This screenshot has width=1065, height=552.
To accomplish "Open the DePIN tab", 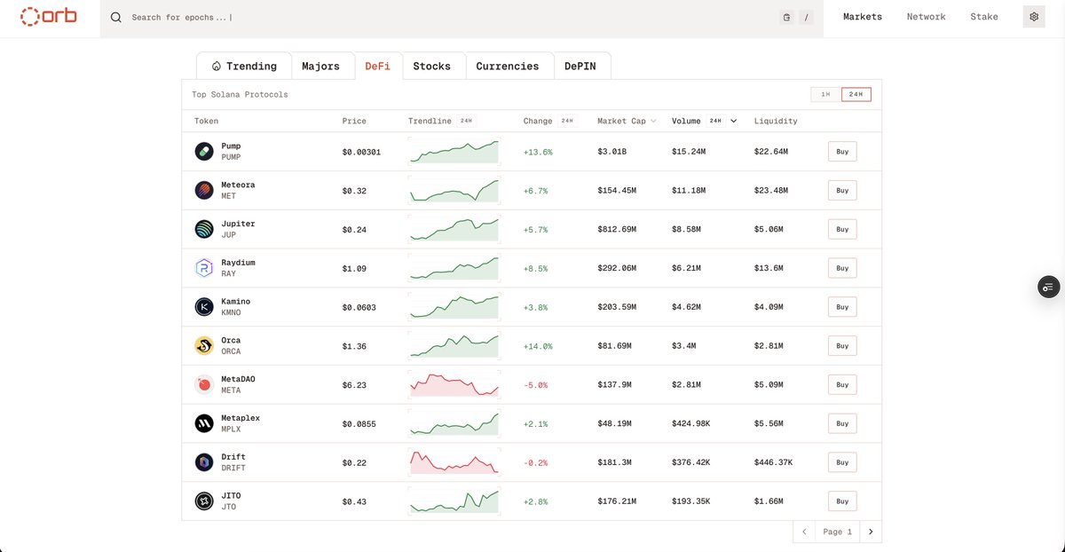I will coord(582,66).
